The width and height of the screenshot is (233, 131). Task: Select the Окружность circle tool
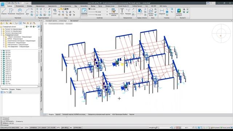point(20,12)
